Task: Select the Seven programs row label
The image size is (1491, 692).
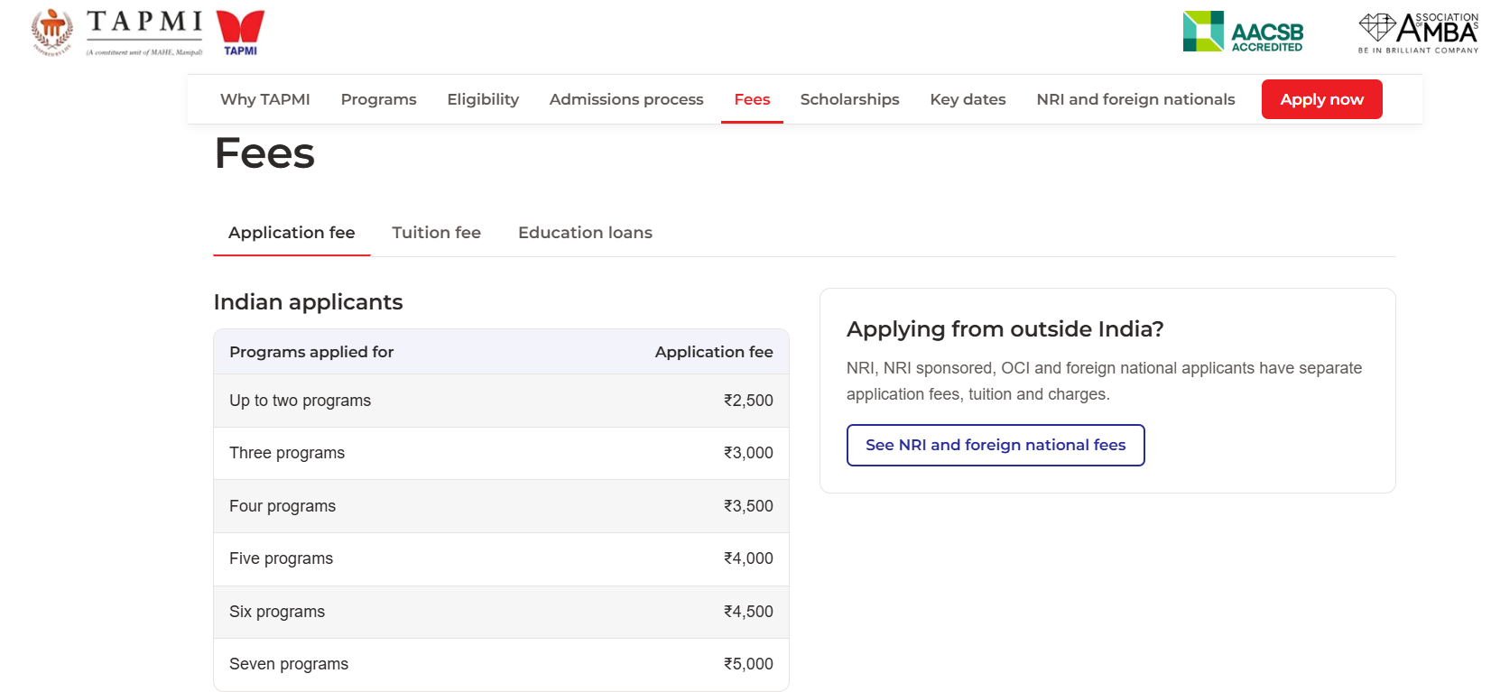Action: click(289, 664)
